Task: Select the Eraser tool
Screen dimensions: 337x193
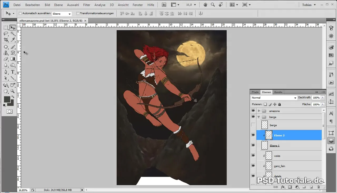Action: coord(6,59)
